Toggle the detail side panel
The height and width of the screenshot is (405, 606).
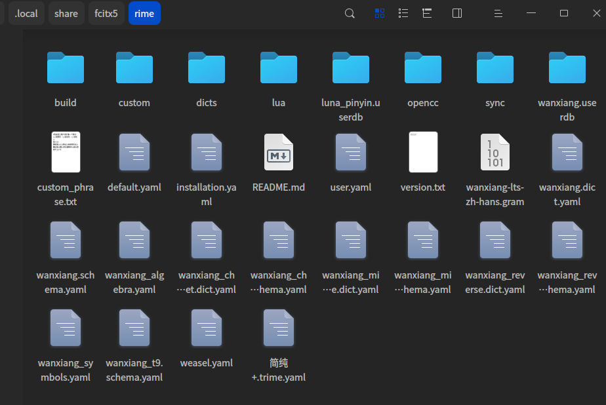(457, 13)
